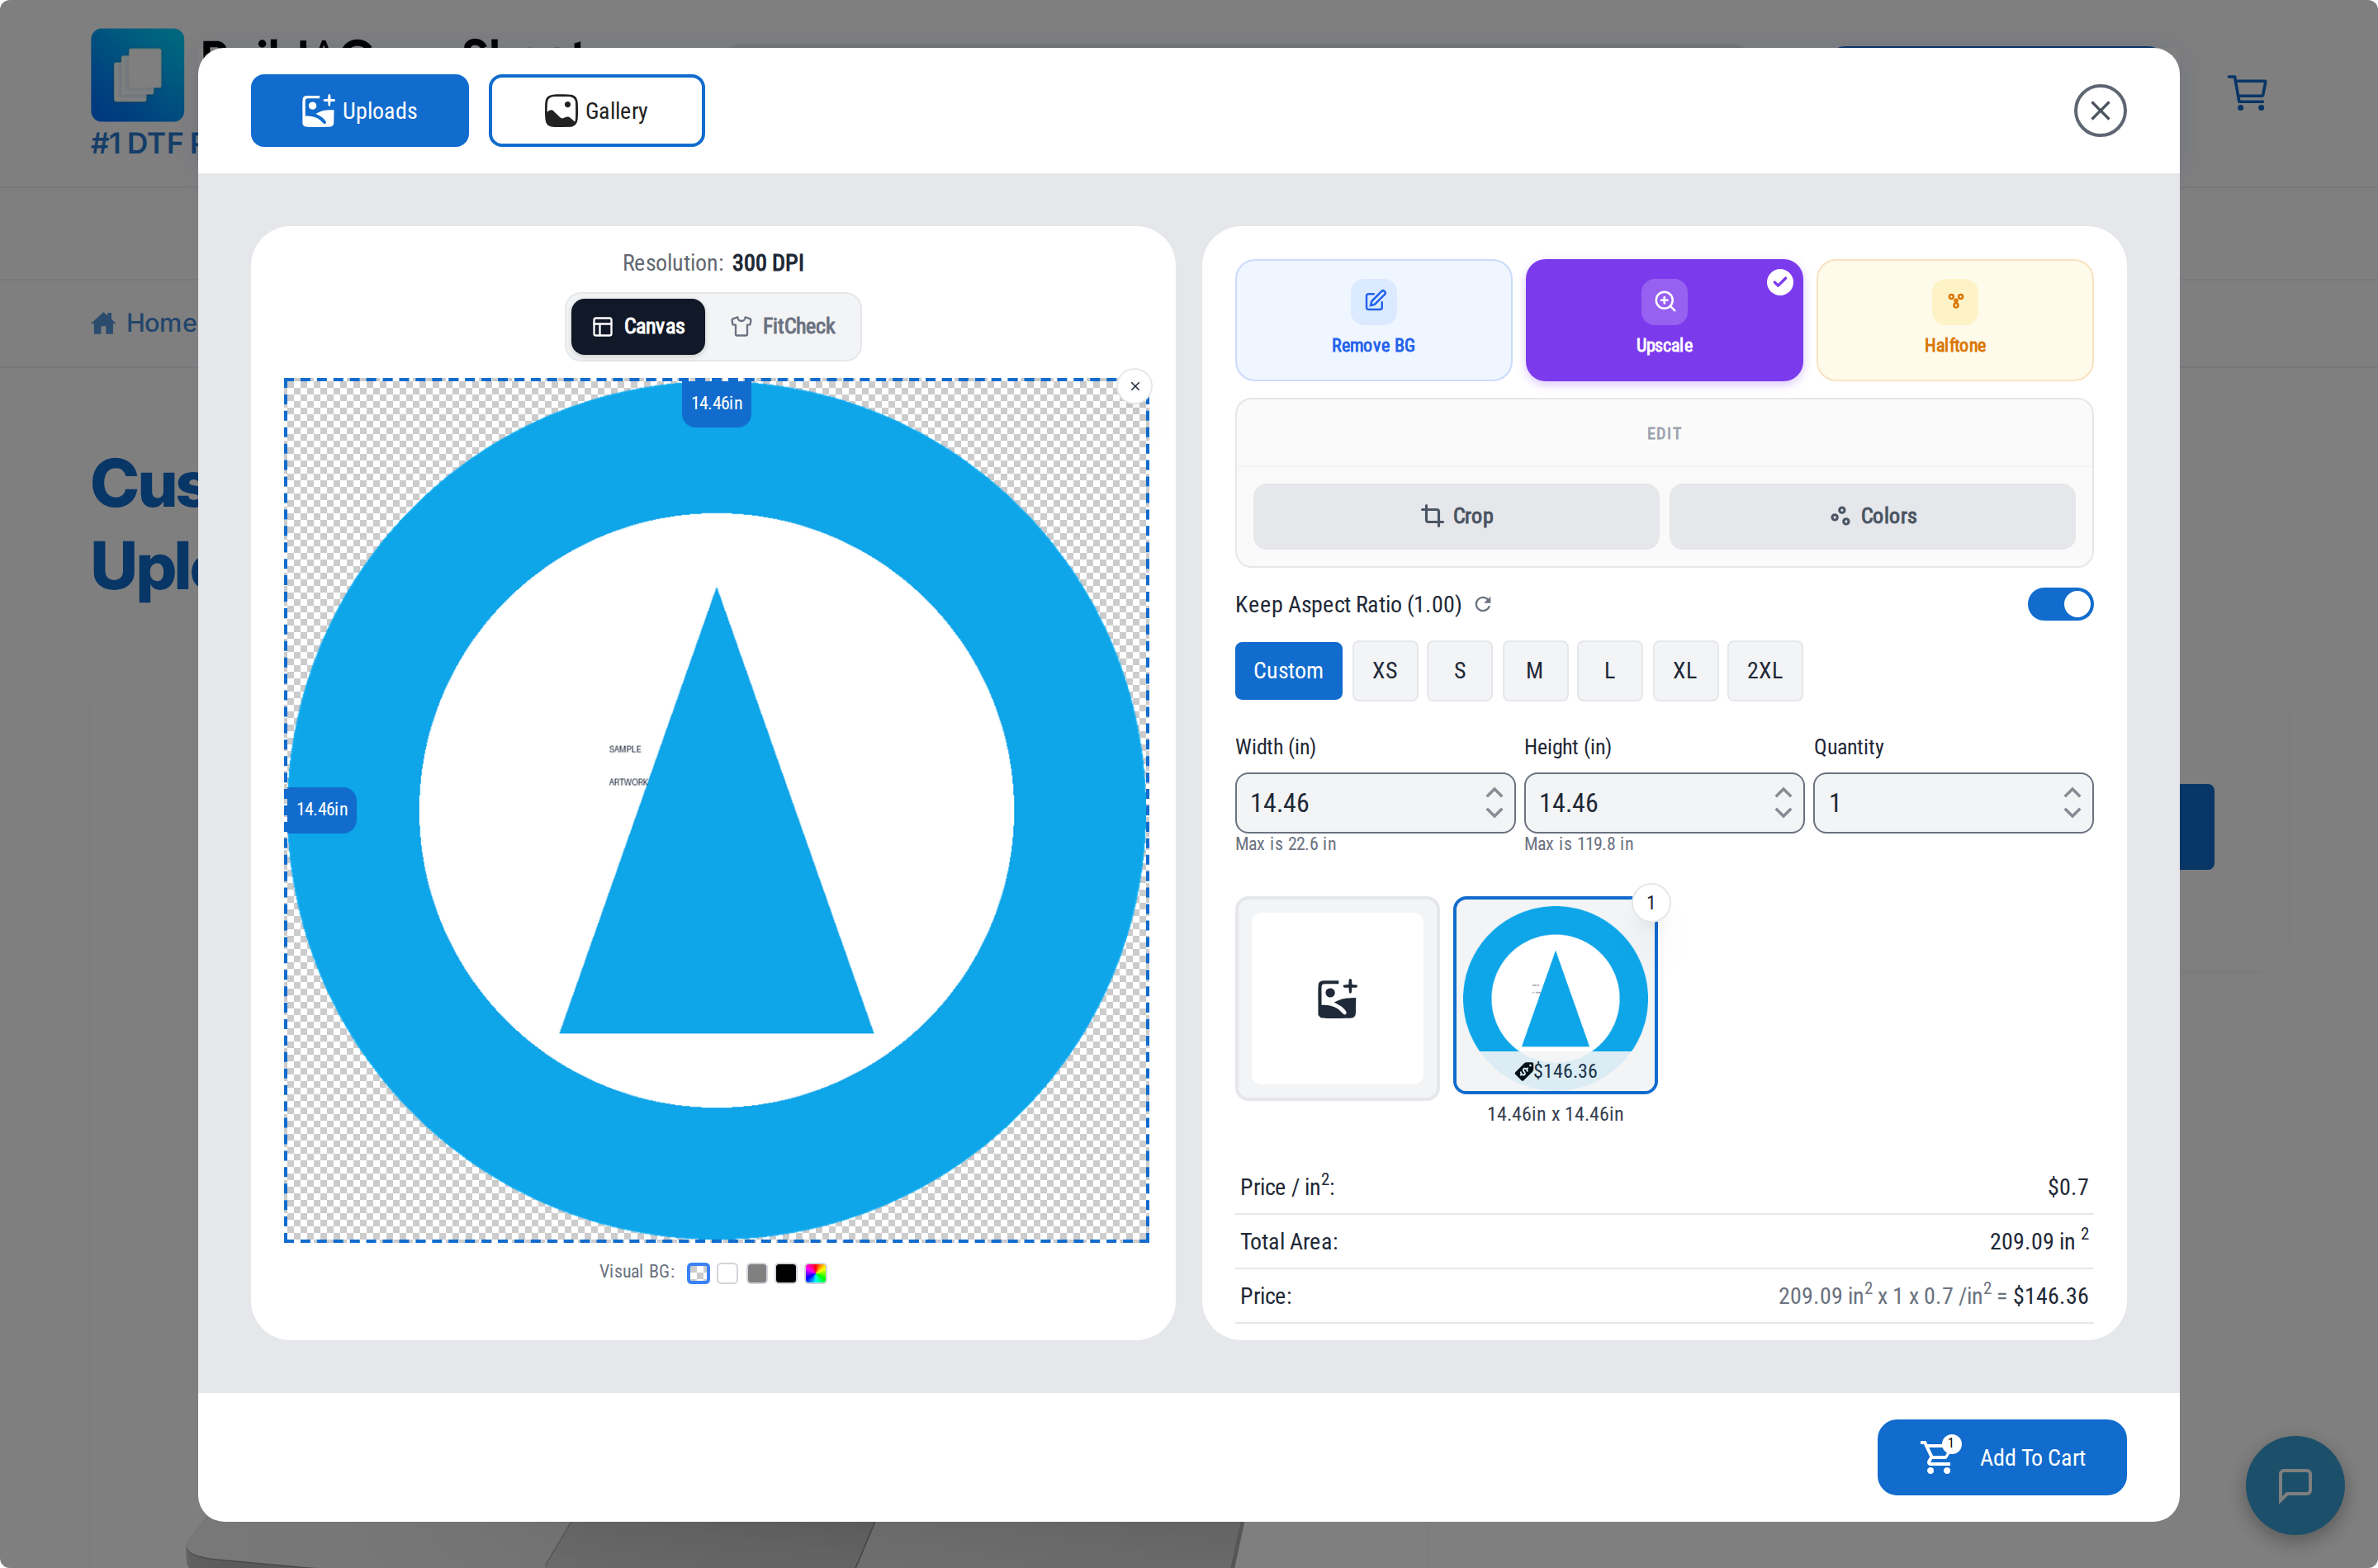Click the add new image tile
Image resolution: width=2378 pixels, height=1568 pixels.
(x=1337, y=998)
